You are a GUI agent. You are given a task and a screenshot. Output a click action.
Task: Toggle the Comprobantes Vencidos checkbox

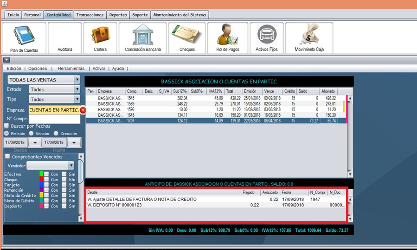7,157
